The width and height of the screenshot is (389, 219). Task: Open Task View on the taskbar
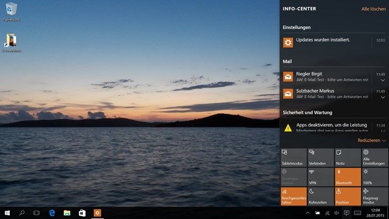(x=36, y=213)
